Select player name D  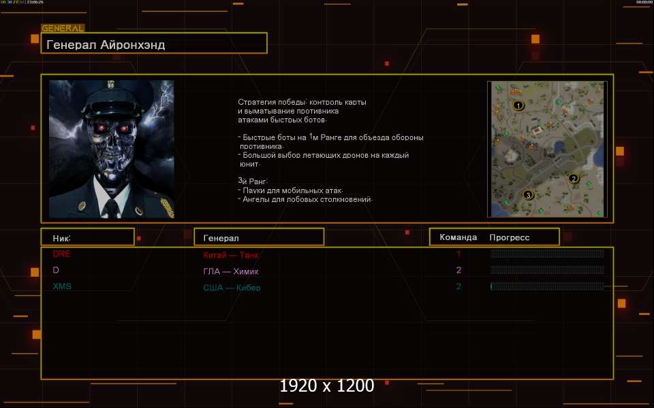tap(56, 270)
